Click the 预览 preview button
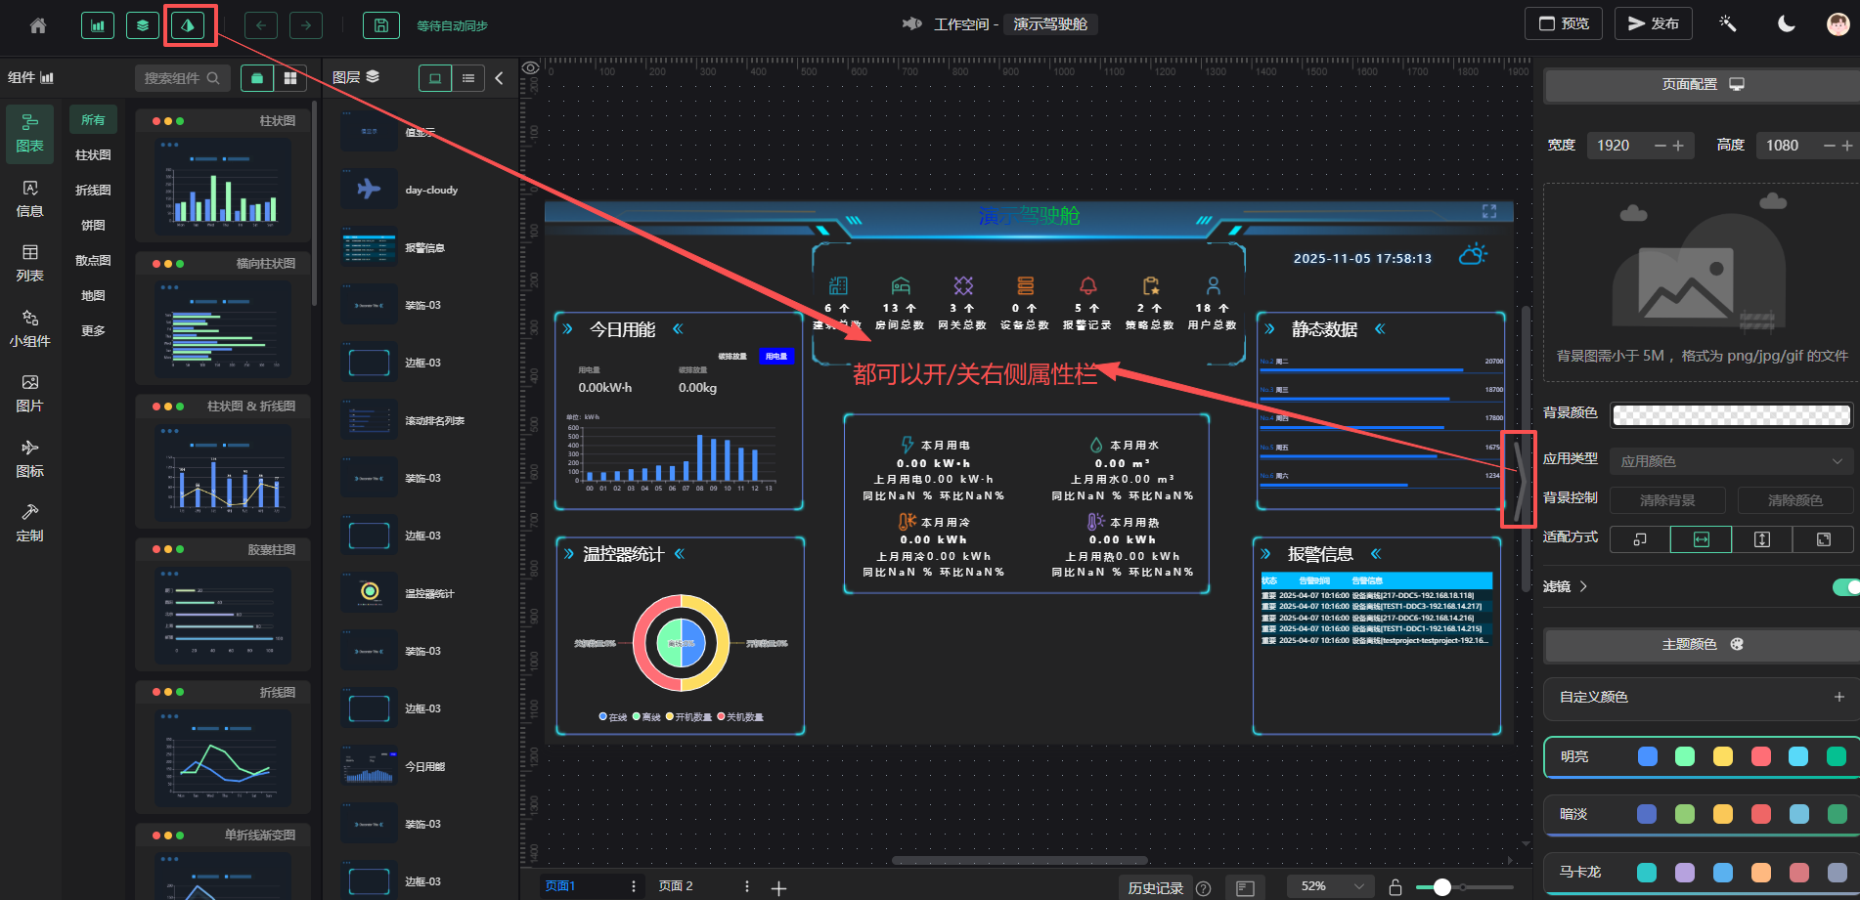This screenshot has width=1860, height=900. point(1563,23)
